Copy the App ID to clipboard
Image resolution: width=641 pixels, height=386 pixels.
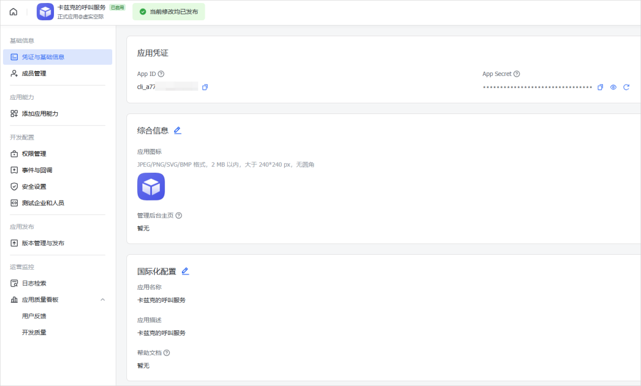pyautogui.click(x=205, y=87)
